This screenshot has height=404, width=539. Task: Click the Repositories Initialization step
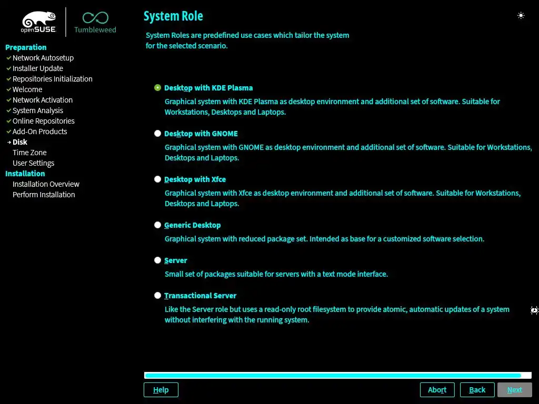52,79
